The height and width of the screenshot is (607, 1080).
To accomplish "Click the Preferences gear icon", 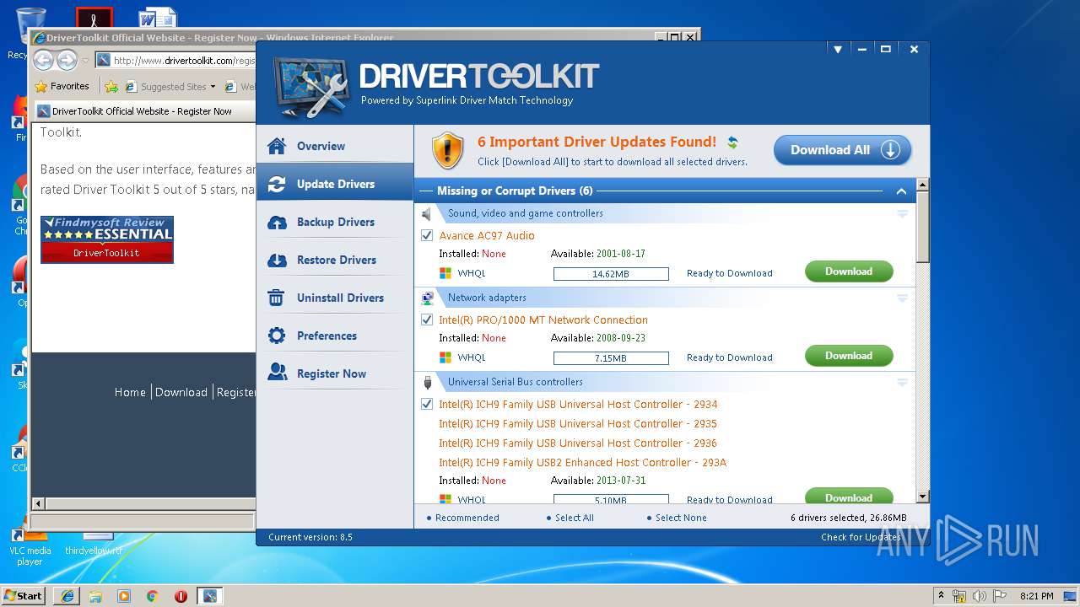I will coord(276,336).
